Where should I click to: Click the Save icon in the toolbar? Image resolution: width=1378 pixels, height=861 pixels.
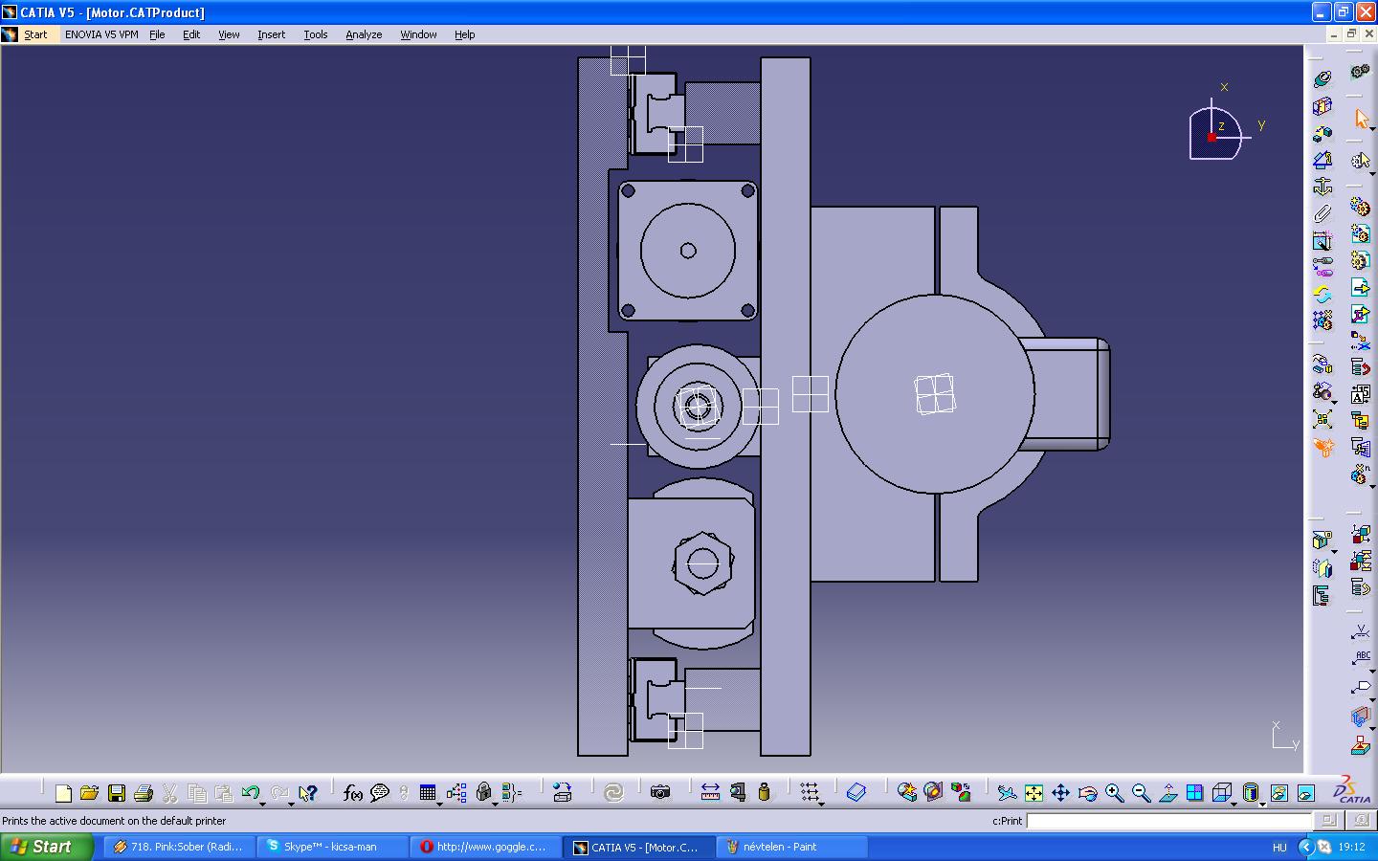pyautogui.click(x=117, y=793)
